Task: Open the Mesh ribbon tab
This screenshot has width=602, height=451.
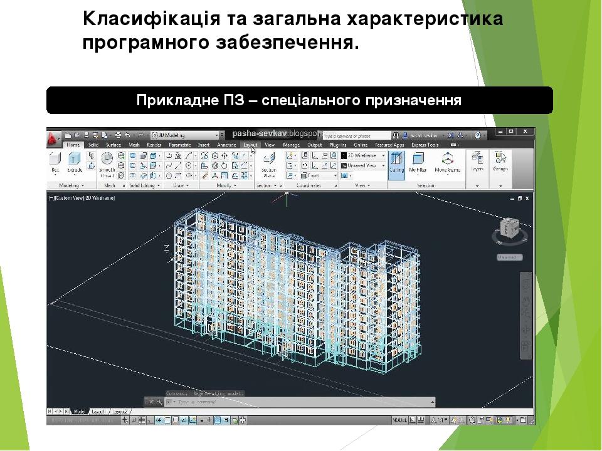Action: coord(134,145)
